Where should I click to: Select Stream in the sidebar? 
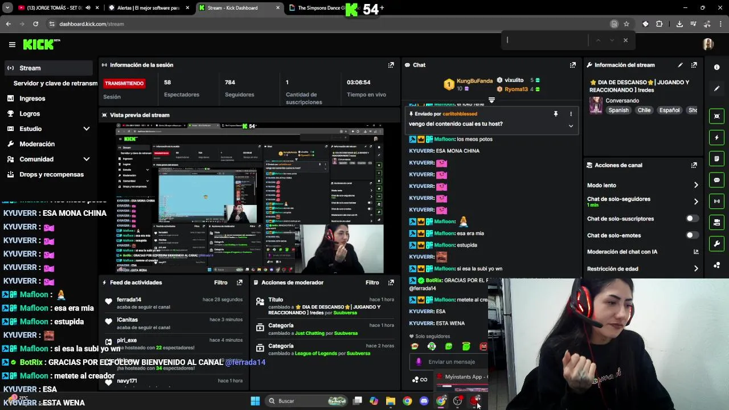pos(49,68)
